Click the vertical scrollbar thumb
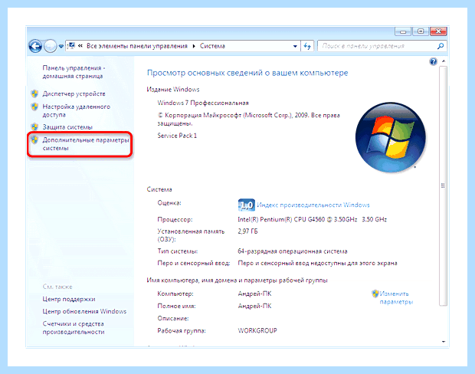Viewport: 475px width, 374px height. click(x=443, y=186)
